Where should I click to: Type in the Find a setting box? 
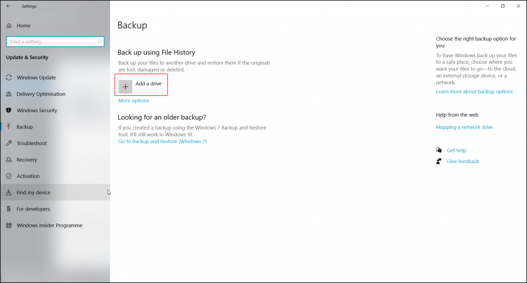click(51, 42)
